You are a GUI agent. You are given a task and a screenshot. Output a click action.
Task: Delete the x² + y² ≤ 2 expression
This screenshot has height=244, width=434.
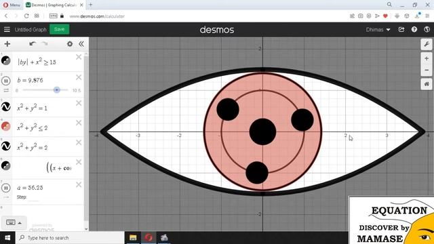coord(79,123)
